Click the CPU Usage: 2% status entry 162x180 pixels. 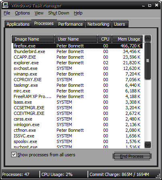pyautogui.click(x=57, y=174)
